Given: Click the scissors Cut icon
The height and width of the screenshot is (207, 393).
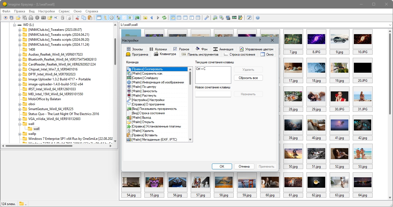Looking at the screenshot, I should point(77,18).
